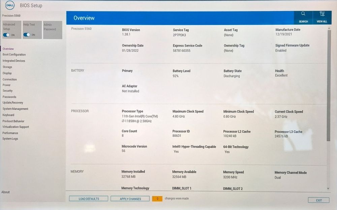Click the Service Tag value 2P7PDK3
Screen dimensions: 337x210
tap(180, 35)
